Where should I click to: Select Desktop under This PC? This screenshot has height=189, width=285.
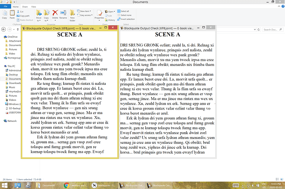[x=12, y=75]
